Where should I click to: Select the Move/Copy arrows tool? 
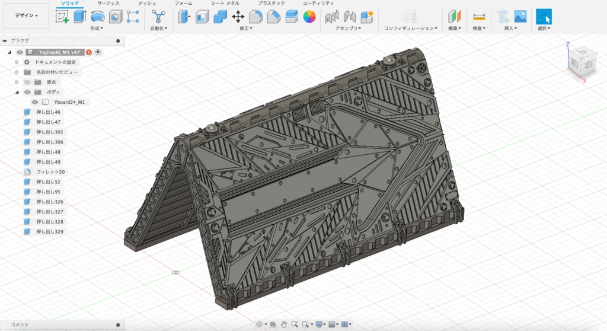(x=238, y=17)
